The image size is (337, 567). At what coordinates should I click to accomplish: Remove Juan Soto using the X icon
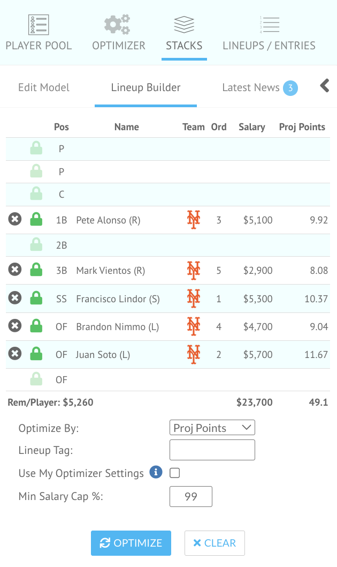[x=15, y=354]
